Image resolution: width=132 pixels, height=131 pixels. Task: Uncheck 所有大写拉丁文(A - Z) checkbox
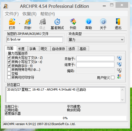click(x=9, y=58)
